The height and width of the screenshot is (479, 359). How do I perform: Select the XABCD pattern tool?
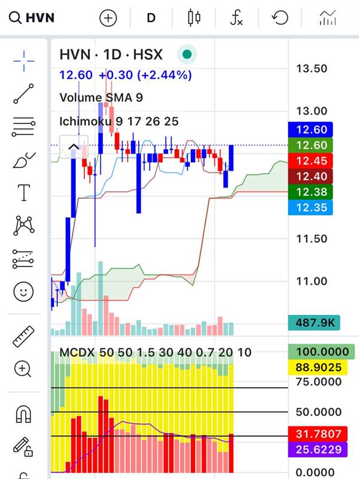click(x=24, y=226)
